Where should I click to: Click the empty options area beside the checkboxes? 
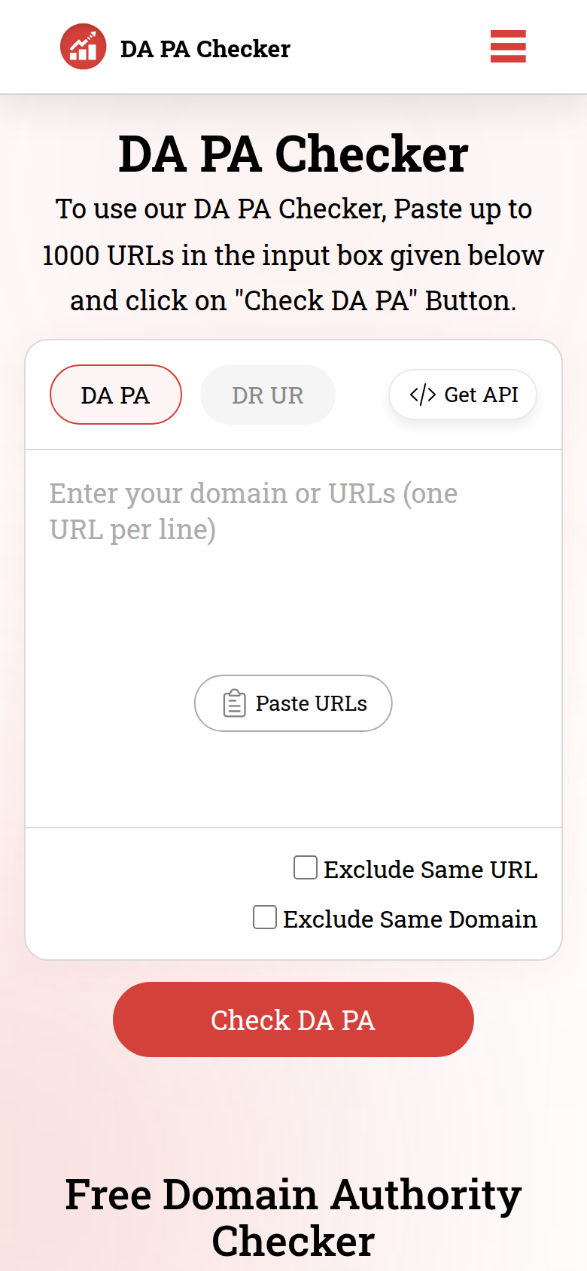(135, 893)
